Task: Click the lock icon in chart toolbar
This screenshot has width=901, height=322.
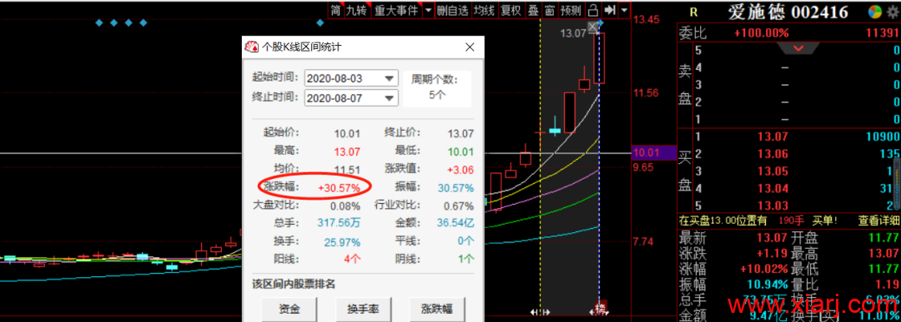Action: point(594,10)
